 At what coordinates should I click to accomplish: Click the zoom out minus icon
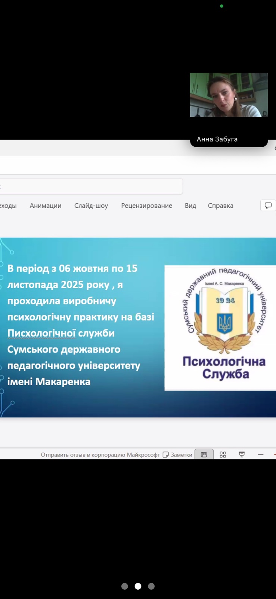point(261,454)
